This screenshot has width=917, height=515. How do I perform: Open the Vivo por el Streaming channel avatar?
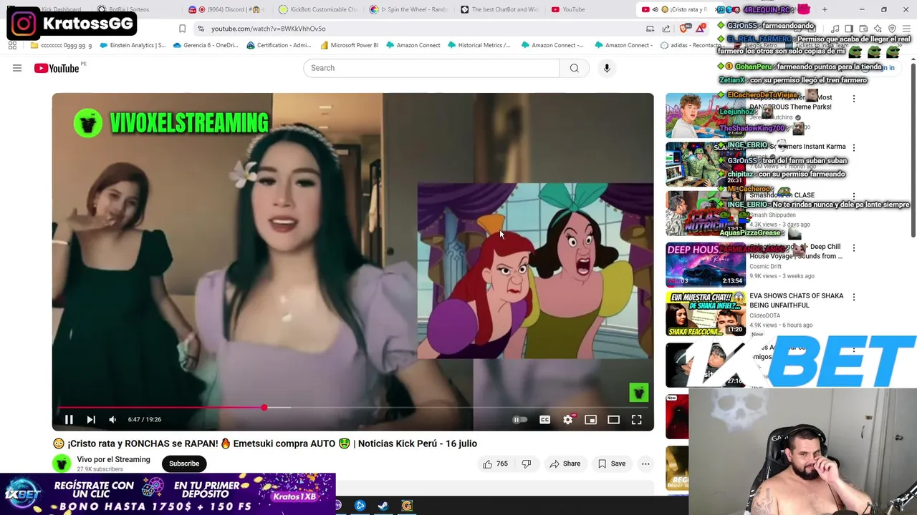pos(62,463)
